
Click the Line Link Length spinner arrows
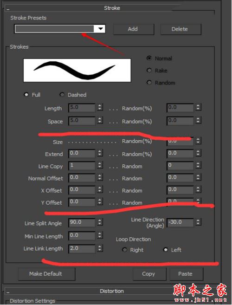point(100,248)
